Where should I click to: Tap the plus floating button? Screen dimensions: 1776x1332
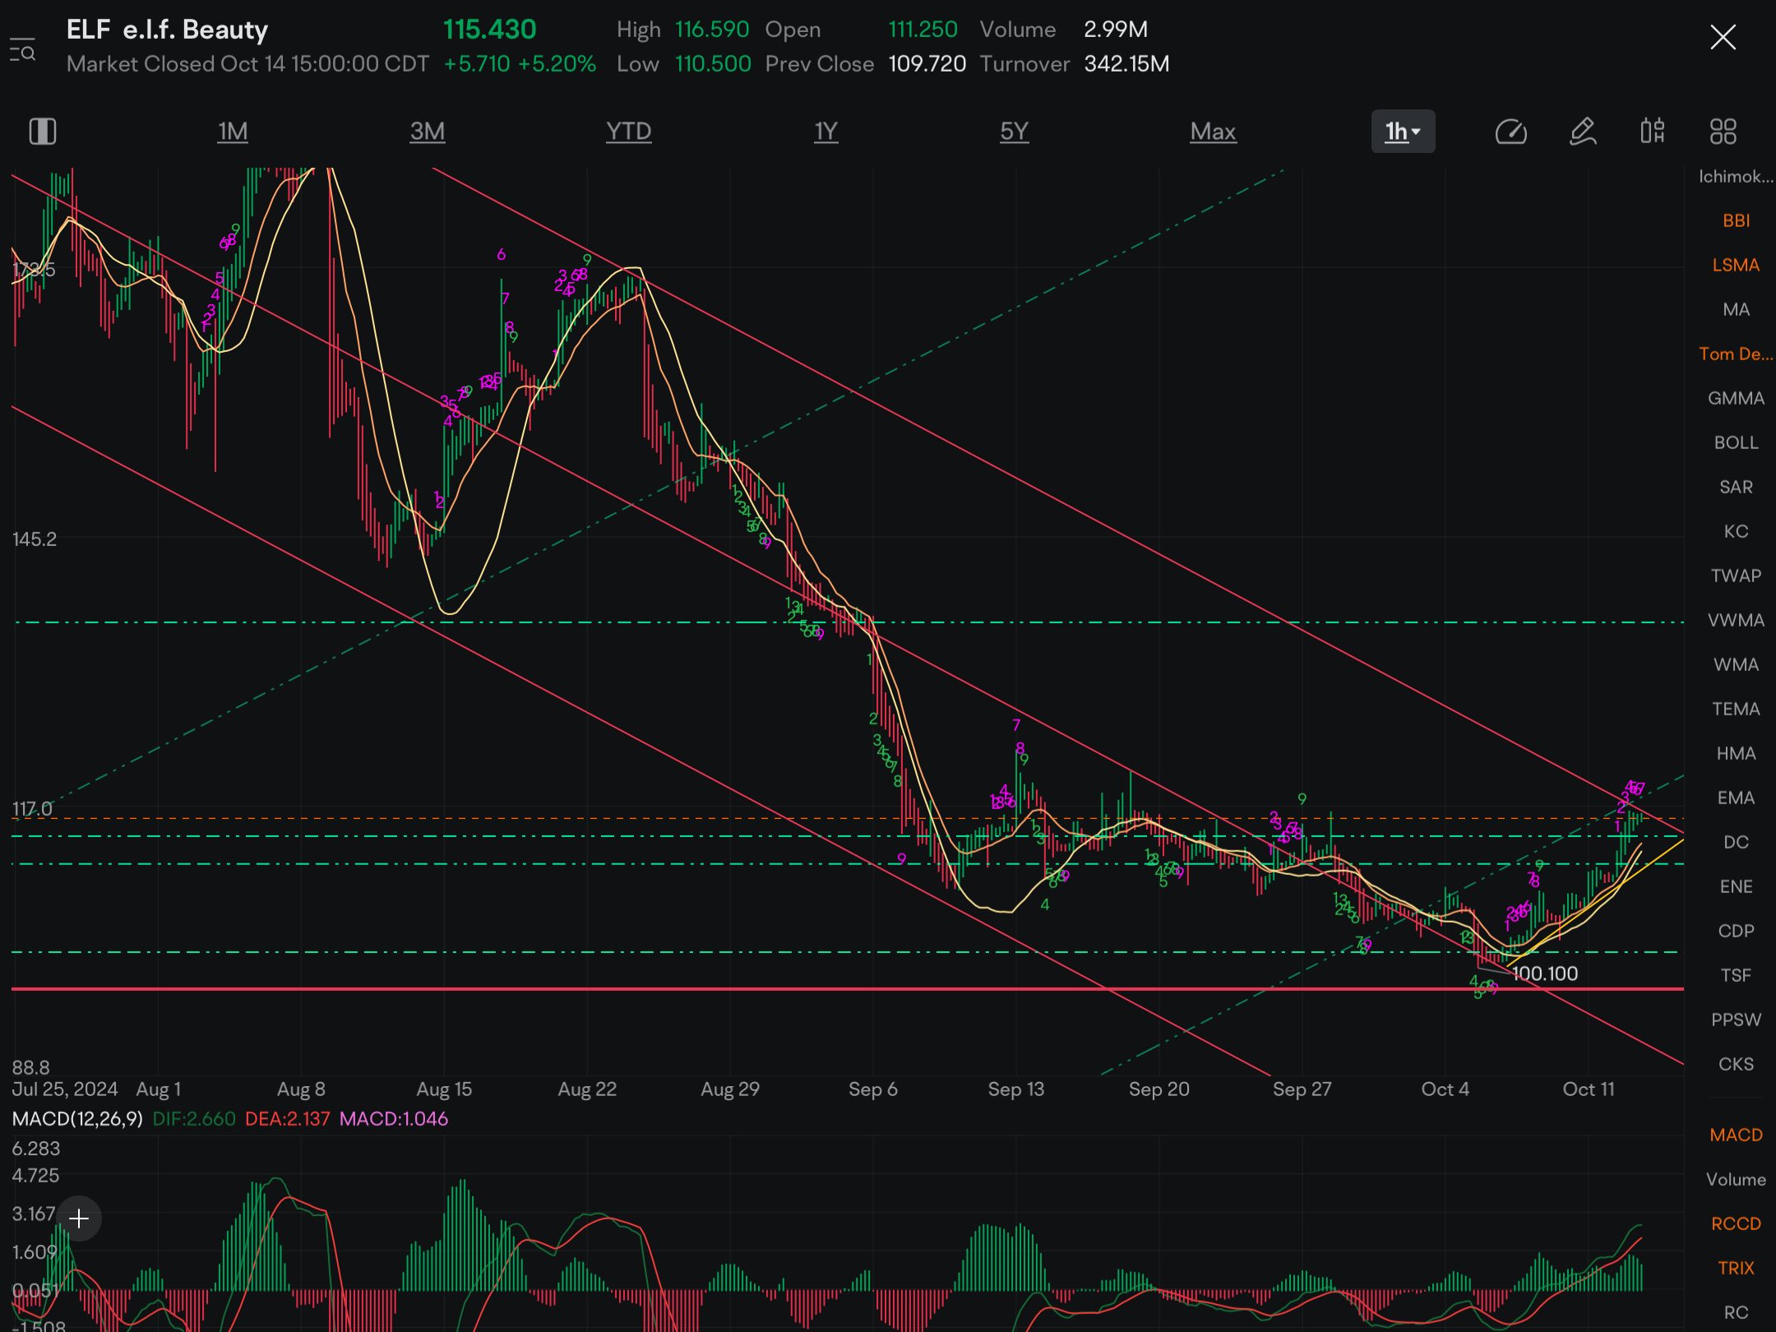click(x=79, y=1219)
